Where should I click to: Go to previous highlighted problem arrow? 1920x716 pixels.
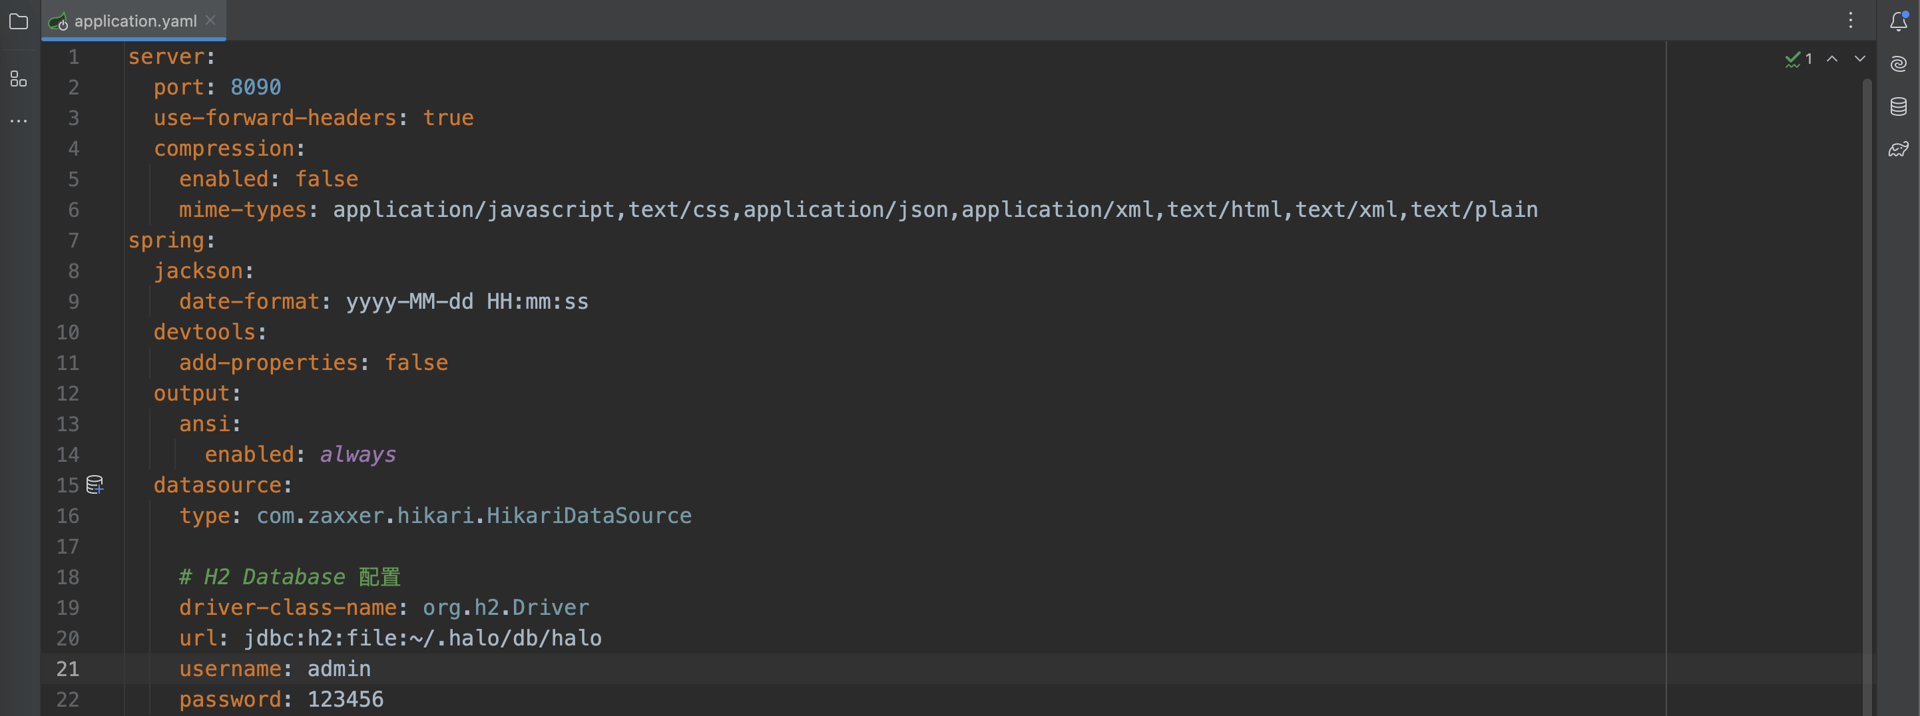pos(1832,59)
